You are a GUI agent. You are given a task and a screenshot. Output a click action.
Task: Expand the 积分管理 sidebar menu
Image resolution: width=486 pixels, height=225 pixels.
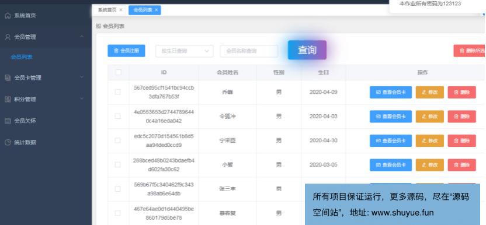click(x=82, y=99)
